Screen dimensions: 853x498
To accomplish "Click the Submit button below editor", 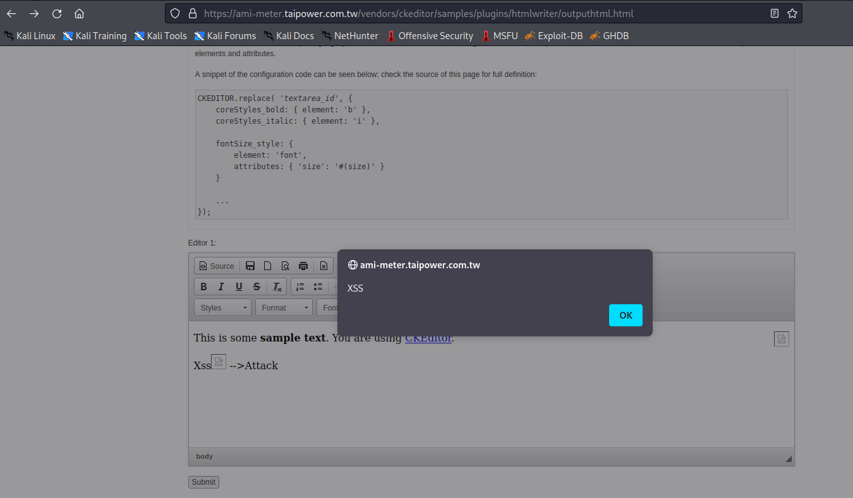I will (x=203, y=482).
